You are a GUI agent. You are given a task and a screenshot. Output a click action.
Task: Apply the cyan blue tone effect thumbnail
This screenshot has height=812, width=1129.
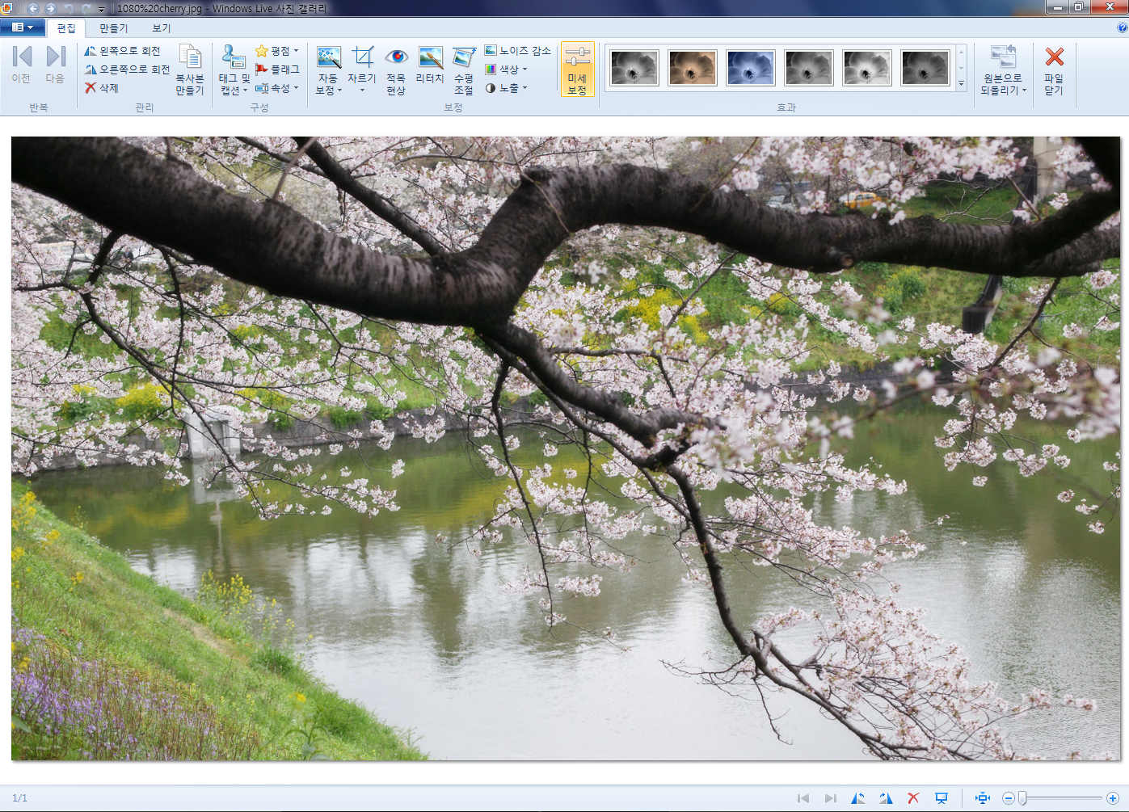click(x=751, y=68)
